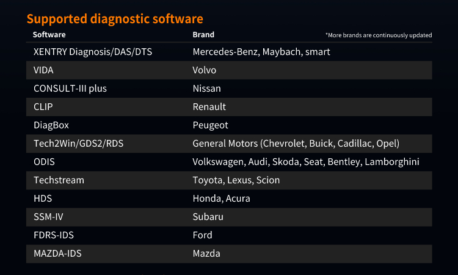The image size is (458, 275).
Task: Click the Brand column header
Action: tap(203, 35)
